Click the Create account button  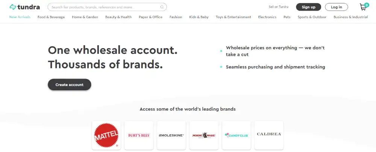click(70, 85)
